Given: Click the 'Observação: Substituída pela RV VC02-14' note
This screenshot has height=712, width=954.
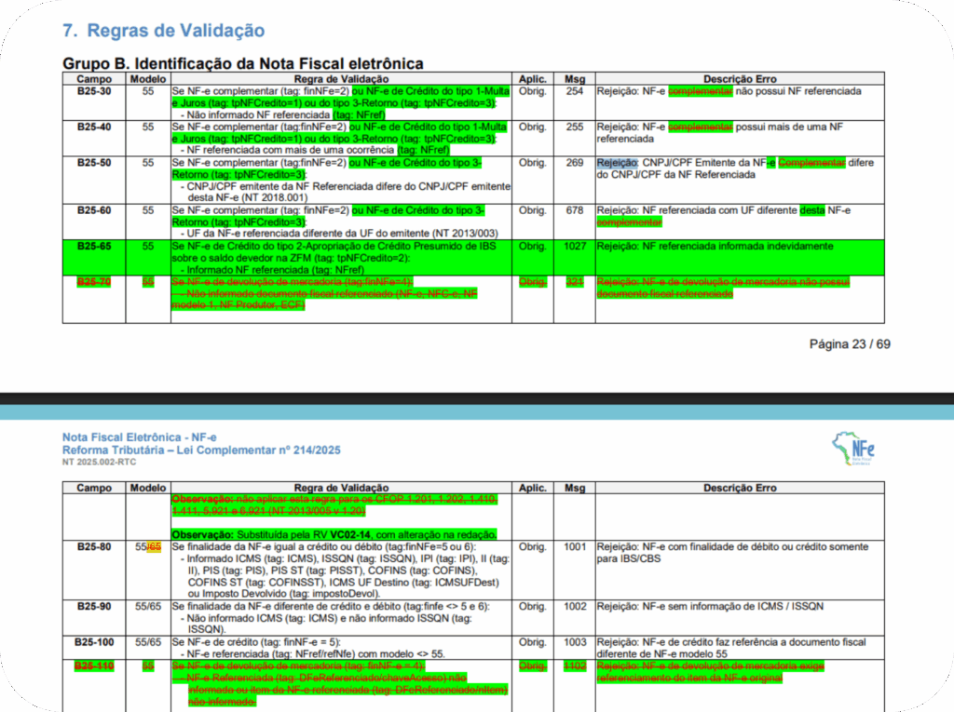Looking at the screenshot, I should (x=334, y=534).
